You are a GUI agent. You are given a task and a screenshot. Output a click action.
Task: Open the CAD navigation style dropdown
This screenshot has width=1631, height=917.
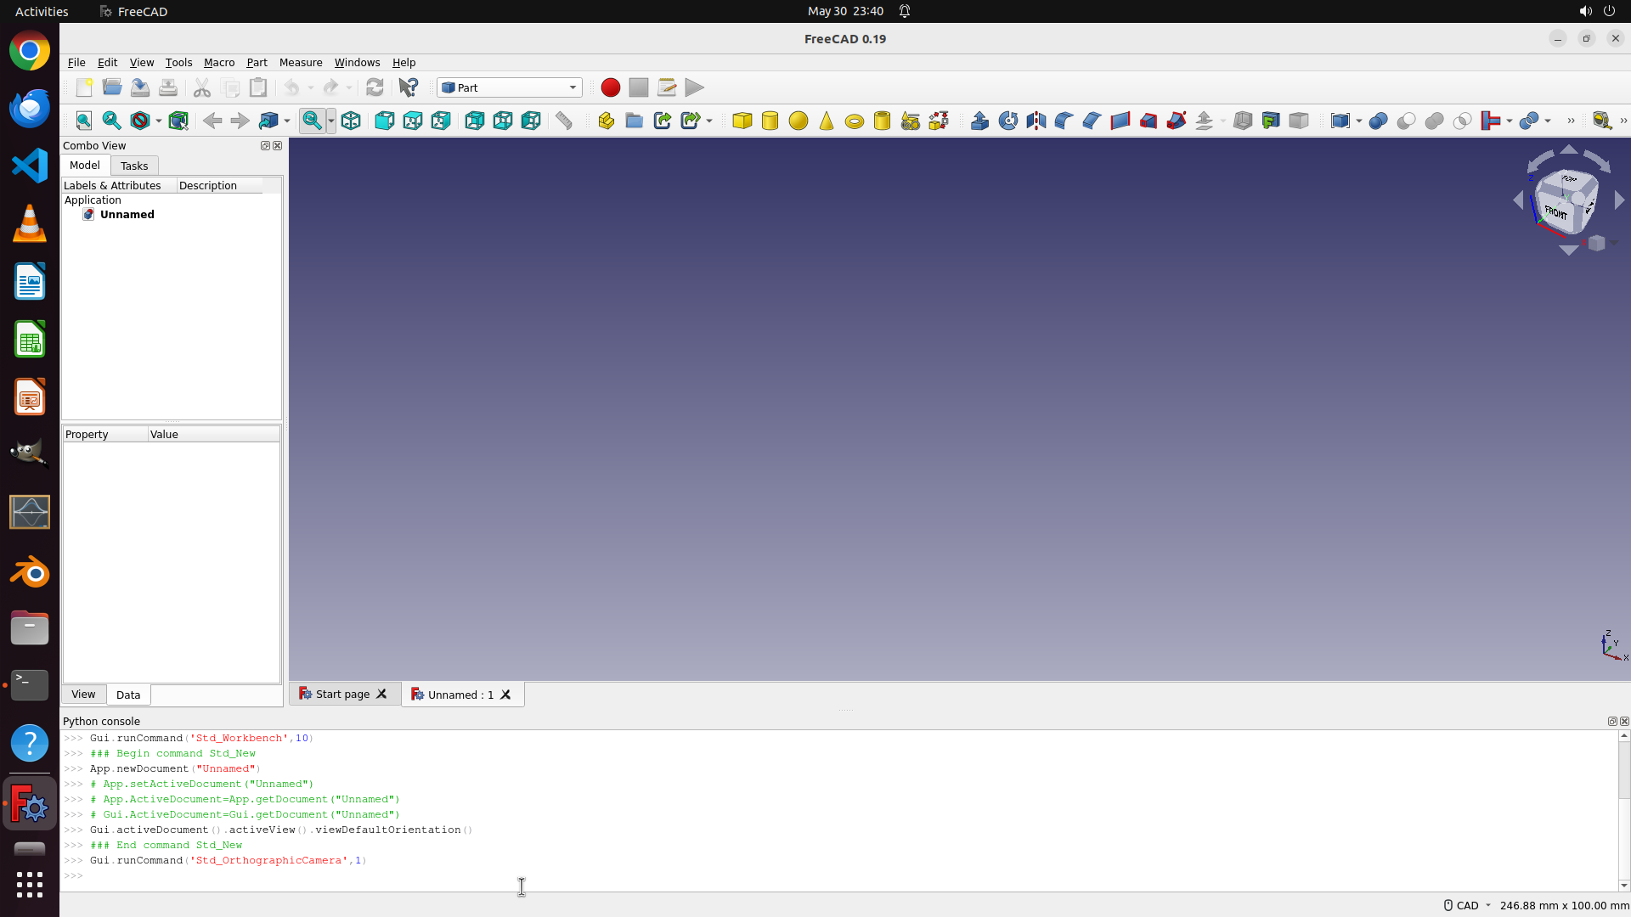point(1467,905)
